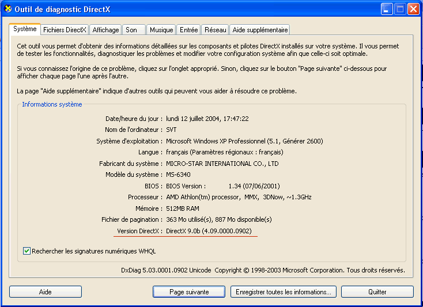
Task: Click the BIOS Version 1.34 value
Action: tap(223, 186)
